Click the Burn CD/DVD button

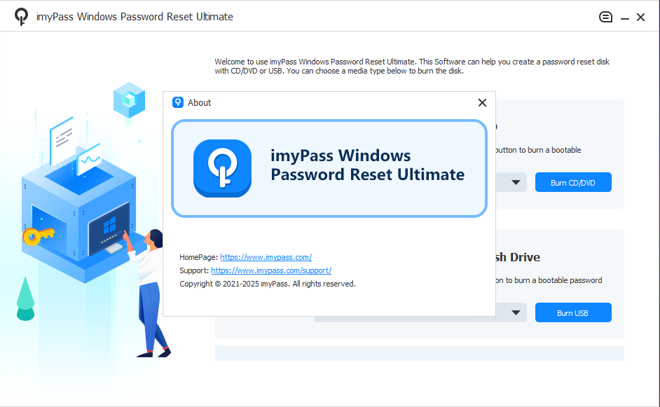573,182
